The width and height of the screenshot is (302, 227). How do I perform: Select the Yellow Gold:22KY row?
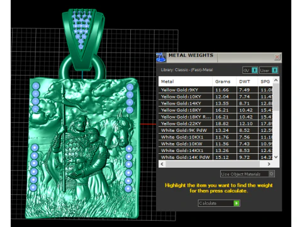(x=216, y=124)
